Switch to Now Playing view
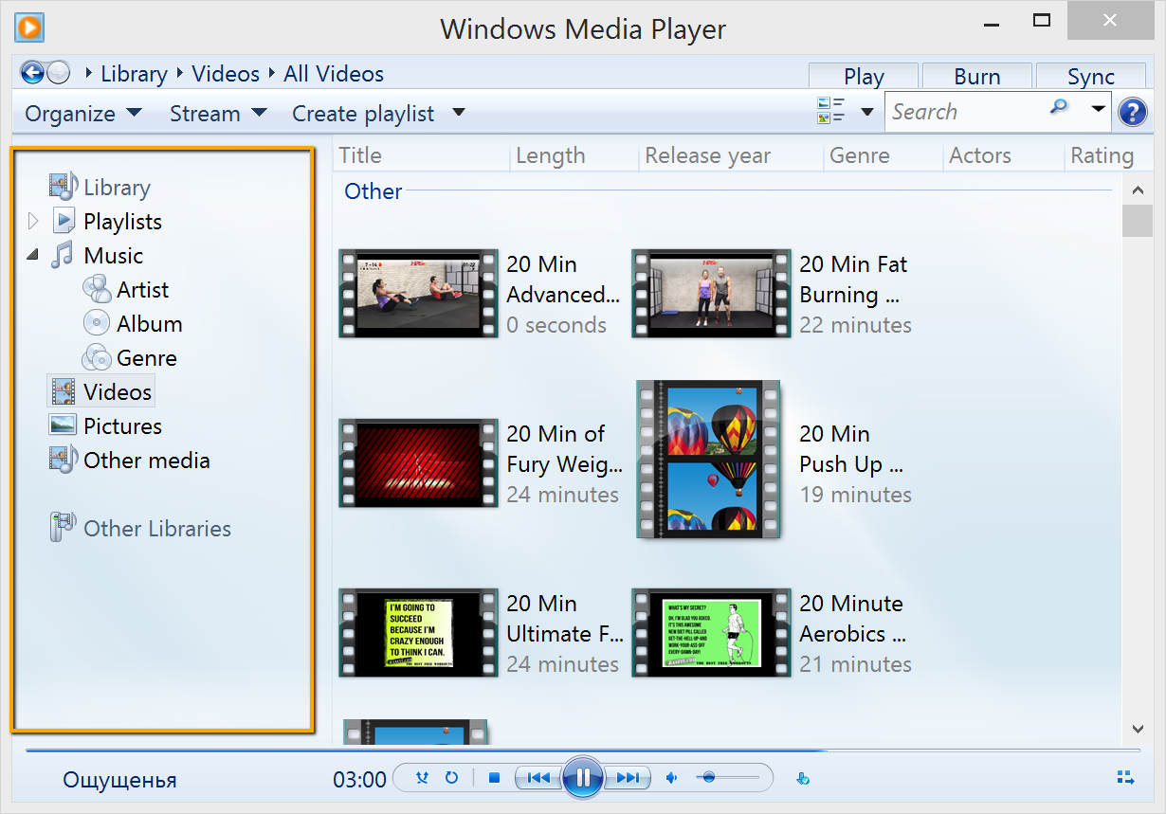 pyautogui.click(x=1125, y=778)
